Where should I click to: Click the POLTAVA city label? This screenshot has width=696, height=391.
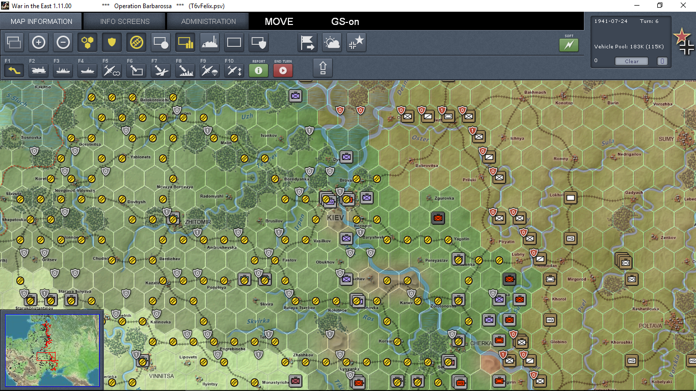[x=650, y=325]
